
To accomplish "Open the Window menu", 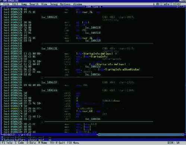I will (x=78, y=4).
